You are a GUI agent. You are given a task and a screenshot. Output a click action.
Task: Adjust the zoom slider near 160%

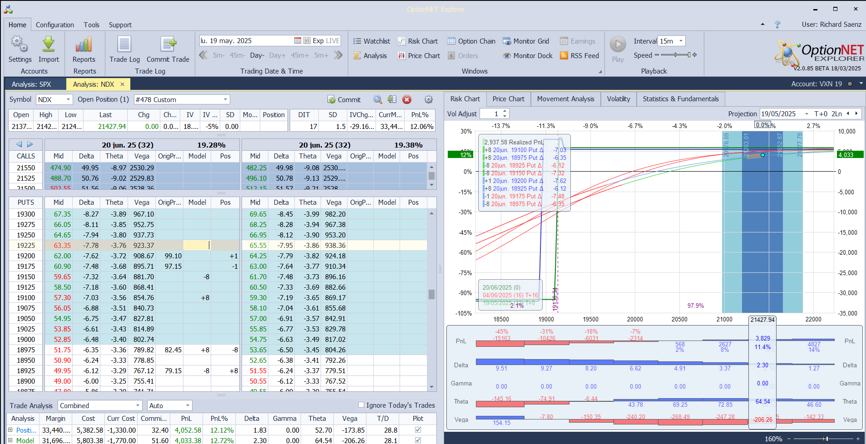826,439
